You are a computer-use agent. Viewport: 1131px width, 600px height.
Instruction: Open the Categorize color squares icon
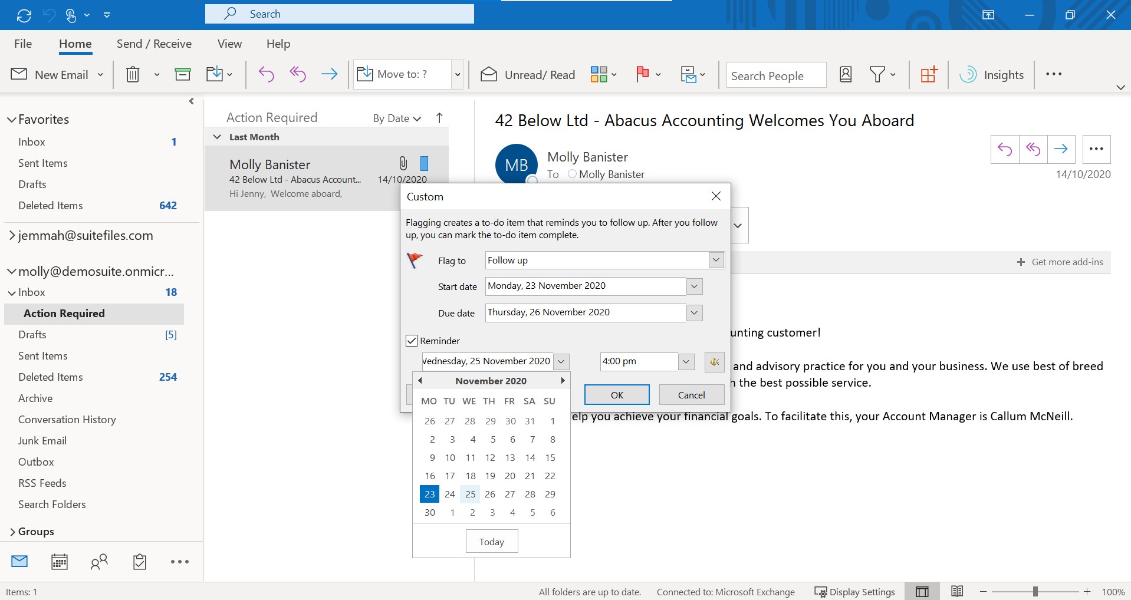click(x=599, y=74)
